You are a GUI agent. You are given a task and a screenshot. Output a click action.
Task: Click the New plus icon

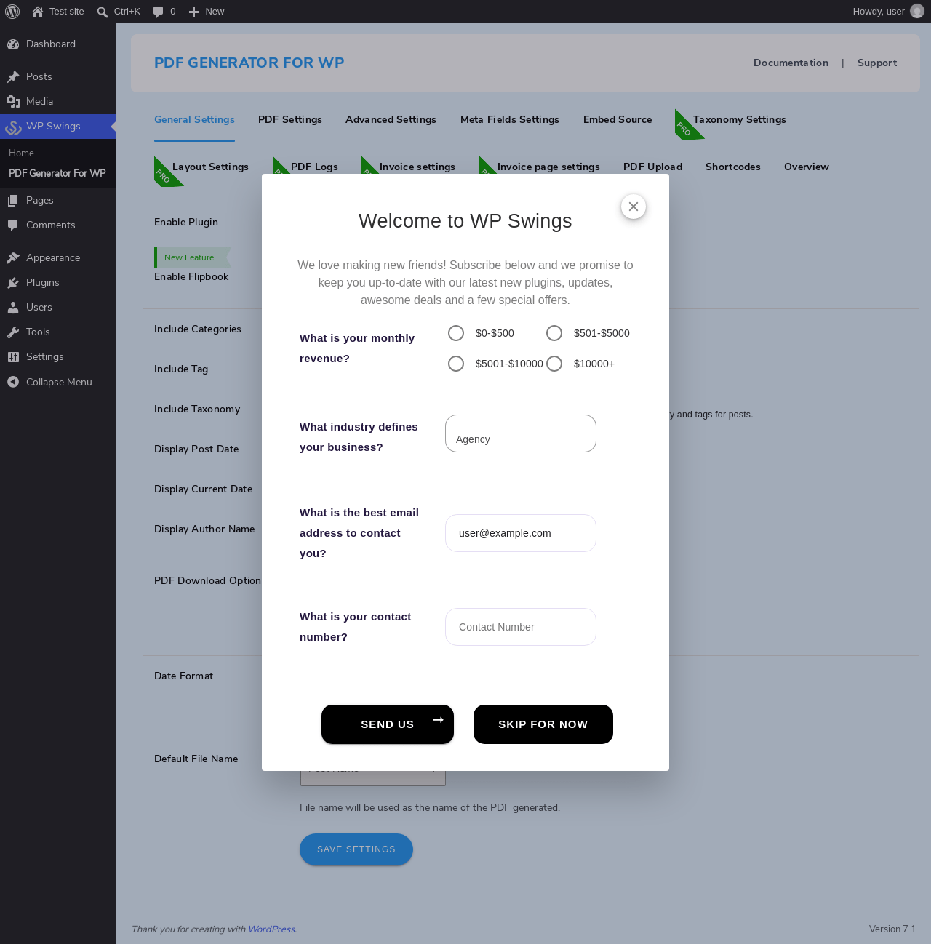click(x=193, y=12)
